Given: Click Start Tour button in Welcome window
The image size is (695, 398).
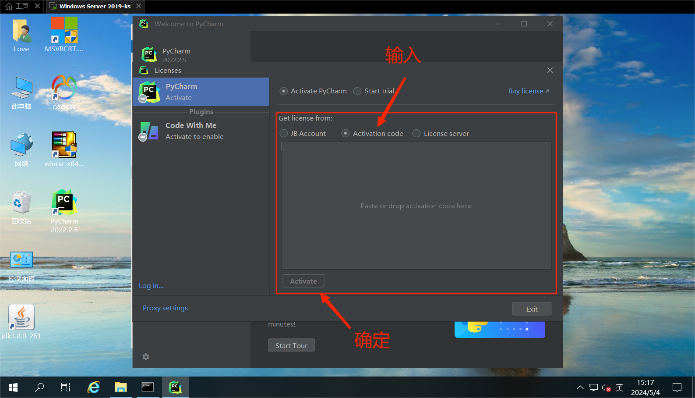Looking at the screenshot, I should click(x=291, y=345).
